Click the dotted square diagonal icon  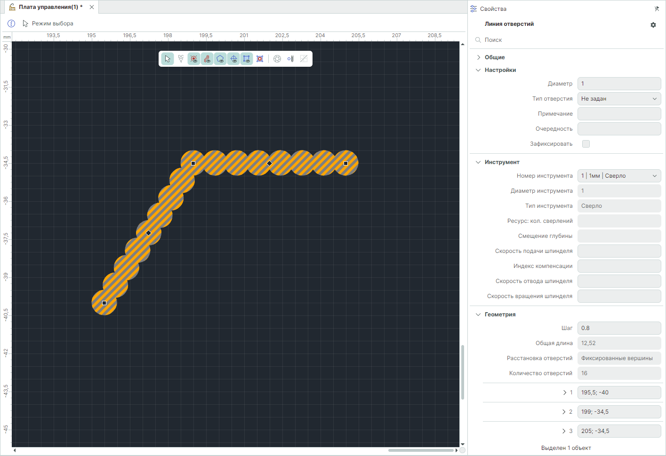304,59
